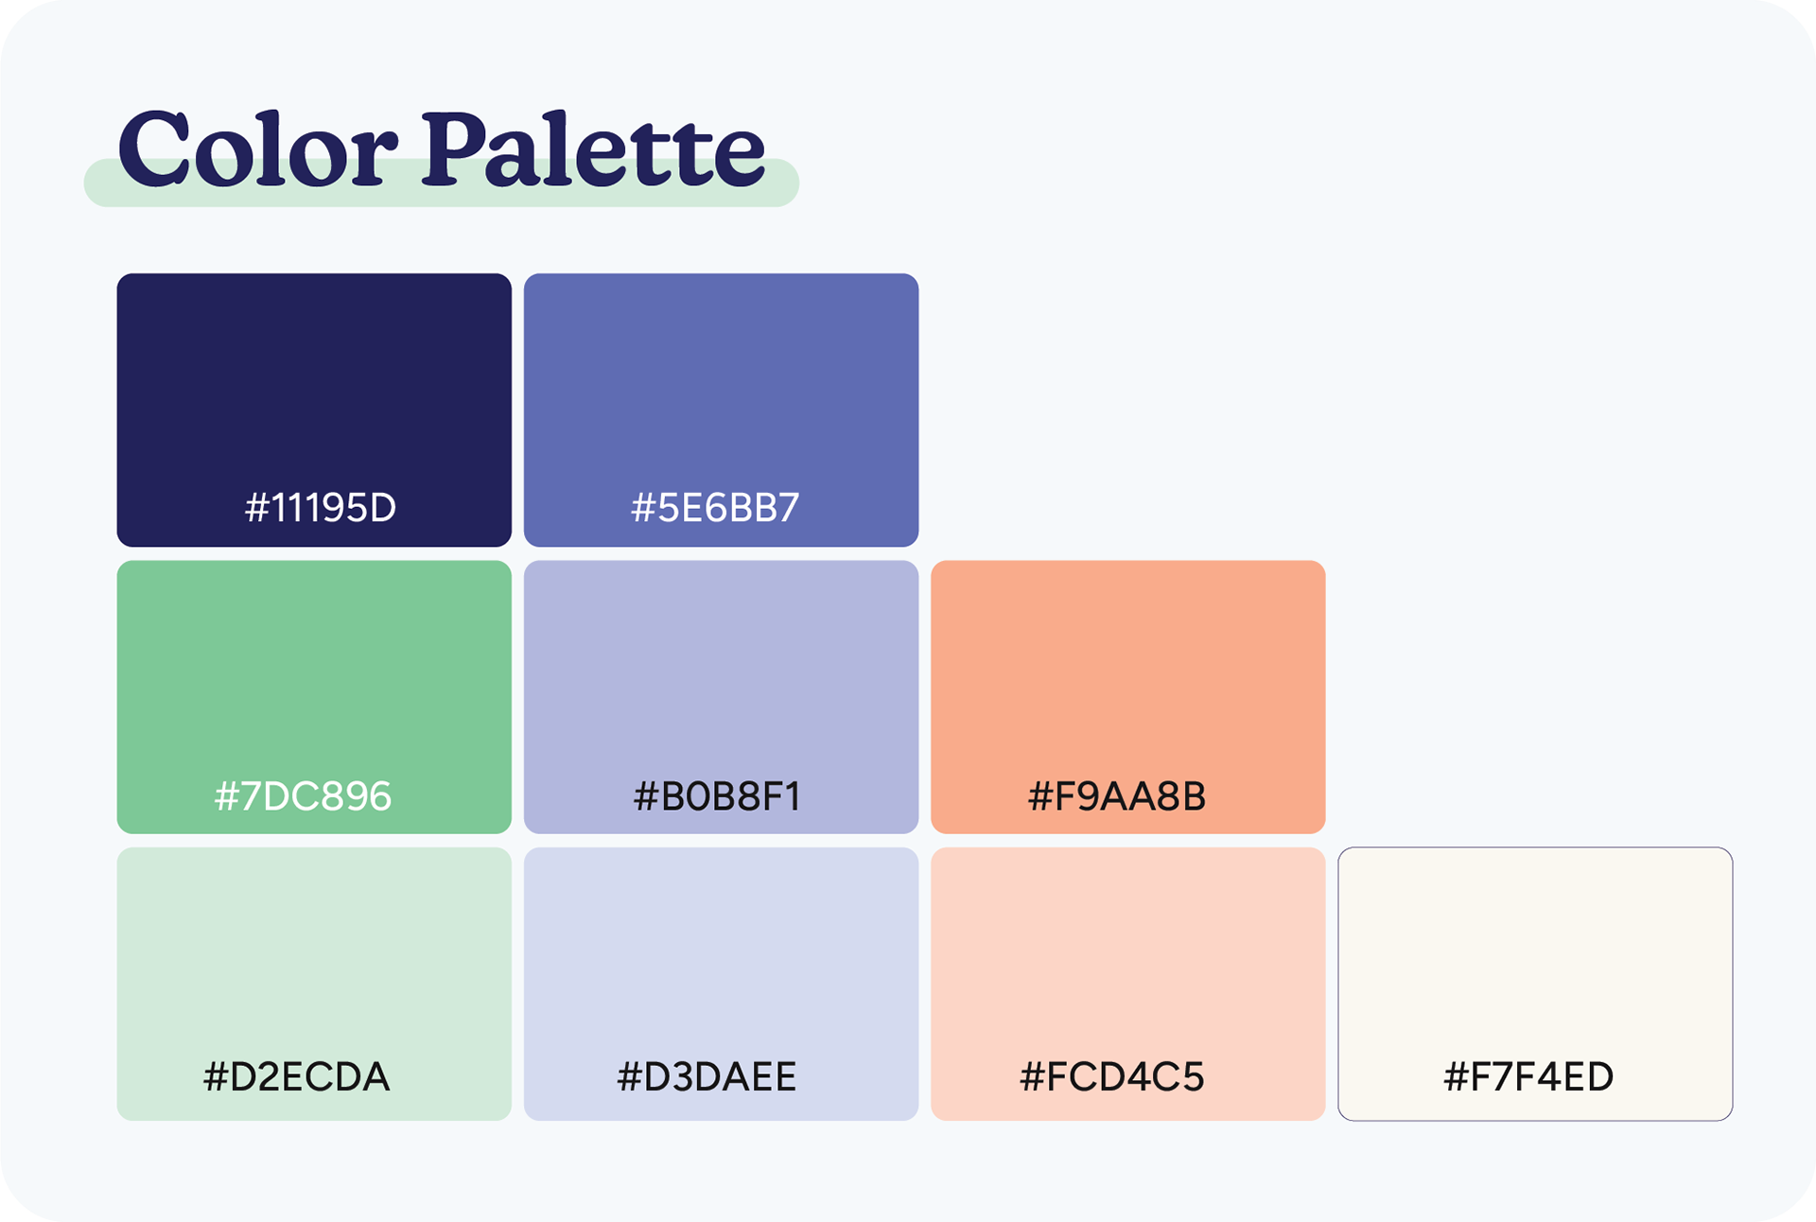The height and width of the screenshot is (1222, 1816).
Task: Click the #7DC896 hex code text
Action: (303, 796)
